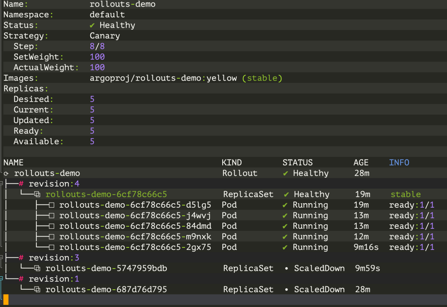Click the ActualWeight value "100"
Screen dimensions: 447x307
[97, 67]
